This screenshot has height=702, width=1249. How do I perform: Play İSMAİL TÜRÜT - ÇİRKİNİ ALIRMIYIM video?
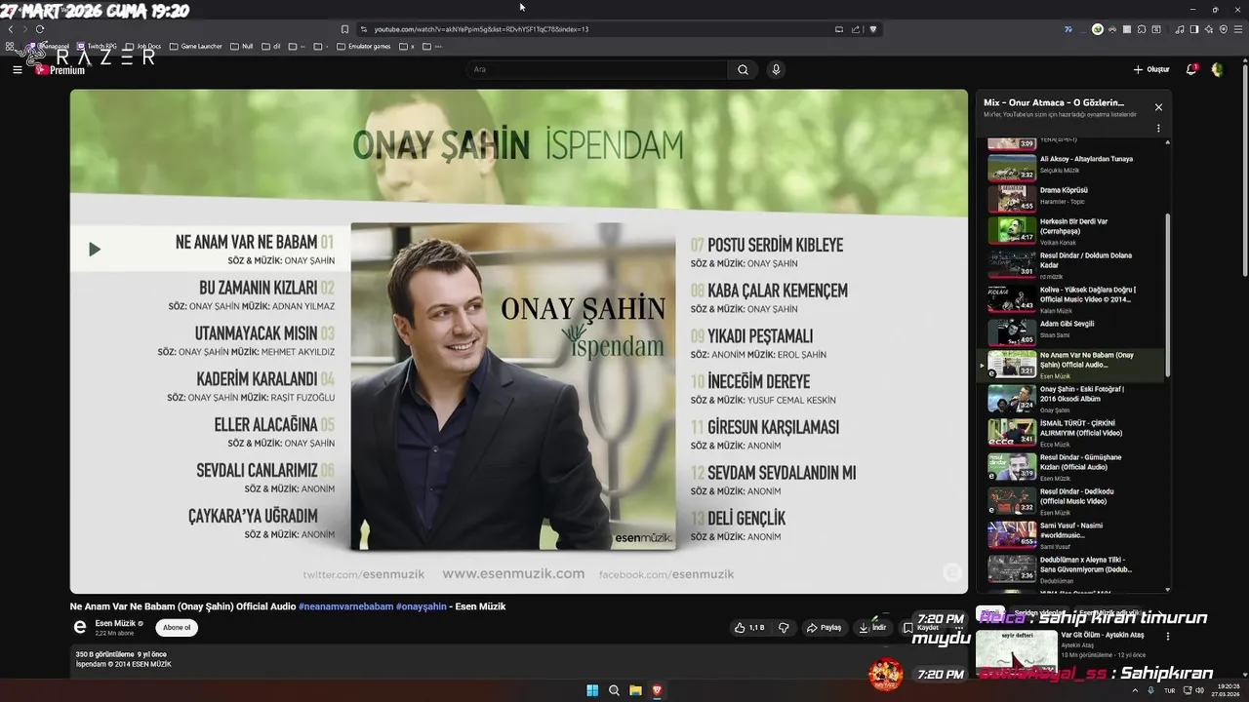point(1073,432)
